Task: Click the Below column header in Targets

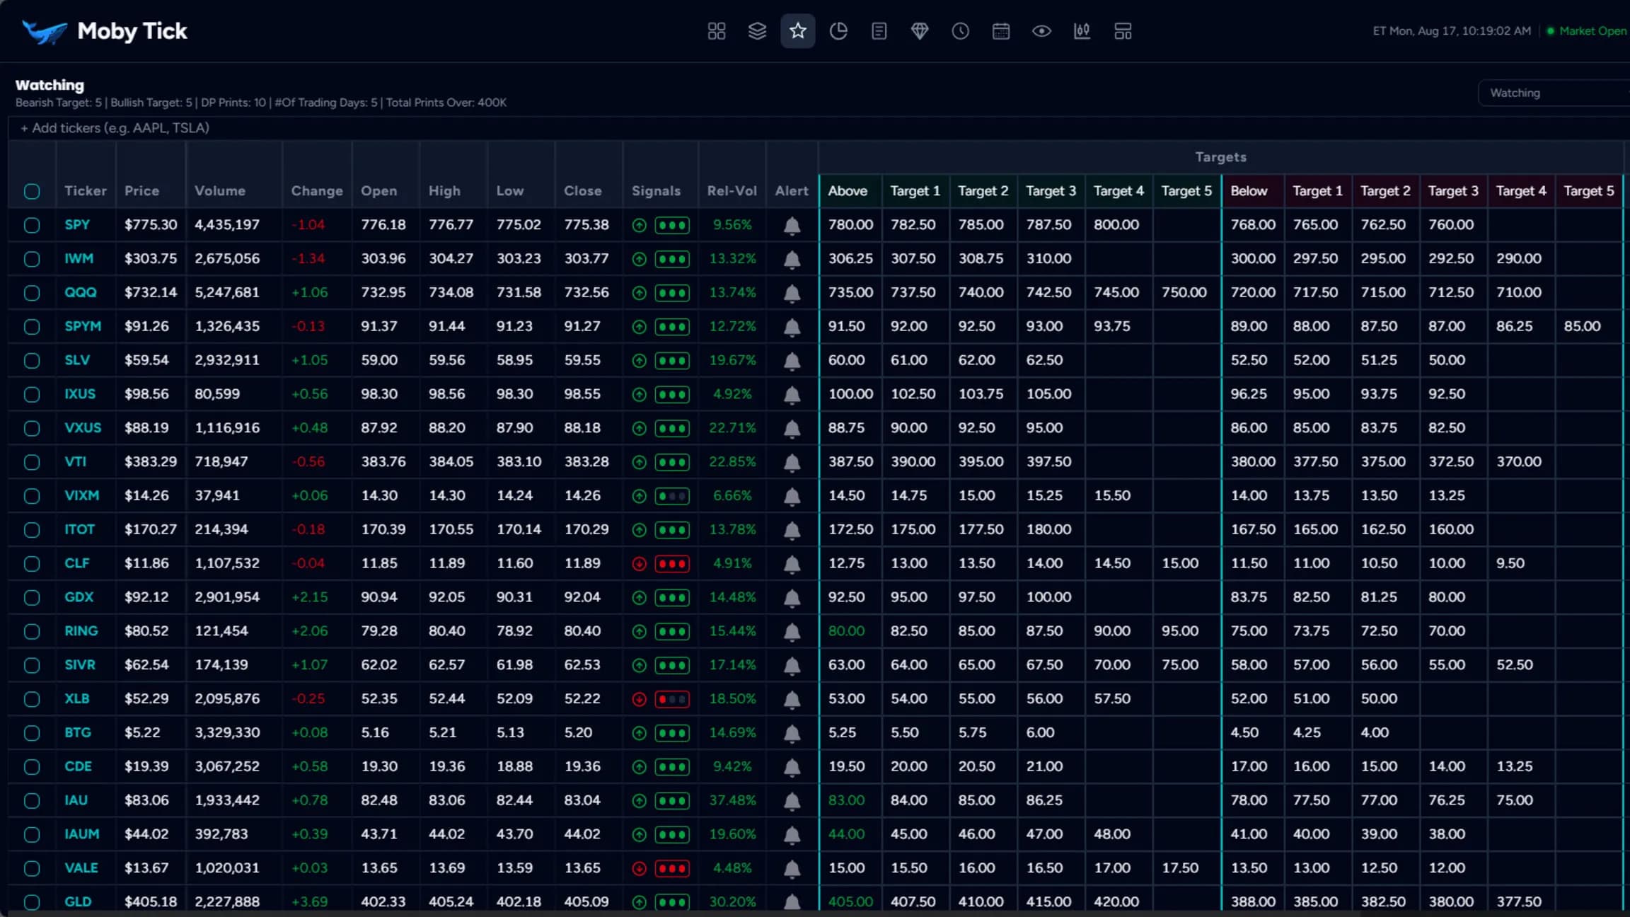Action: tap(1249, 191)
